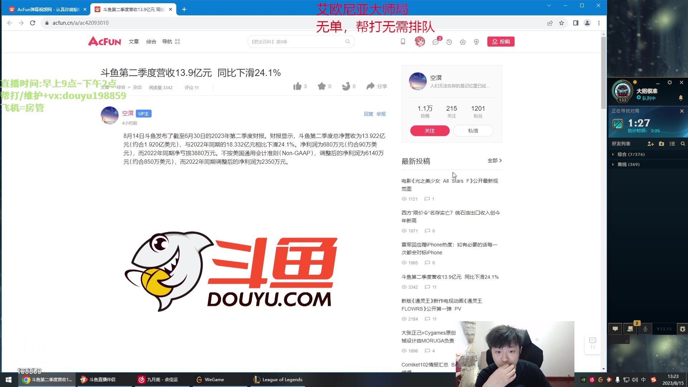This screenshot has width=688, height=387.
Task: Open the chat bubble icon in LOL client
Action: [x=615, y=329]
